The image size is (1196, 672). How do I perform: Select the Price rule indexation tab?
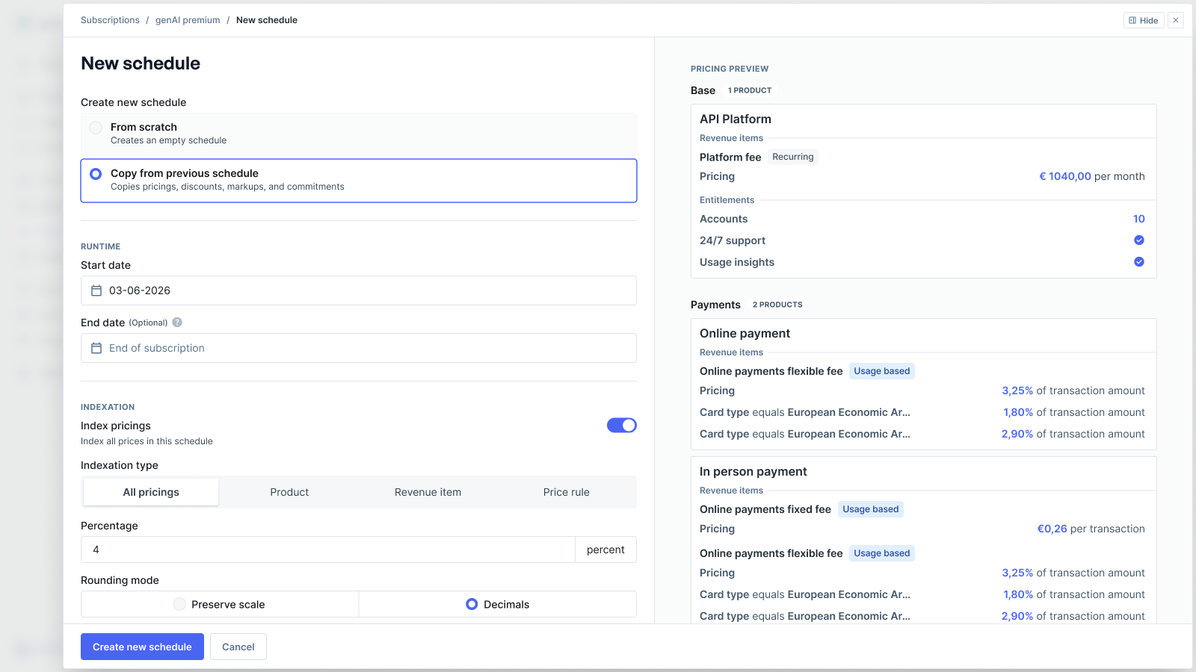click(x=567, y=492)
